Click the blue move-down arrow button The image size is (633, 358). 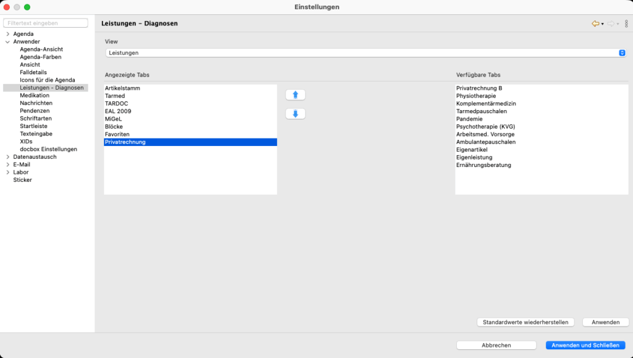coord(295,114)
